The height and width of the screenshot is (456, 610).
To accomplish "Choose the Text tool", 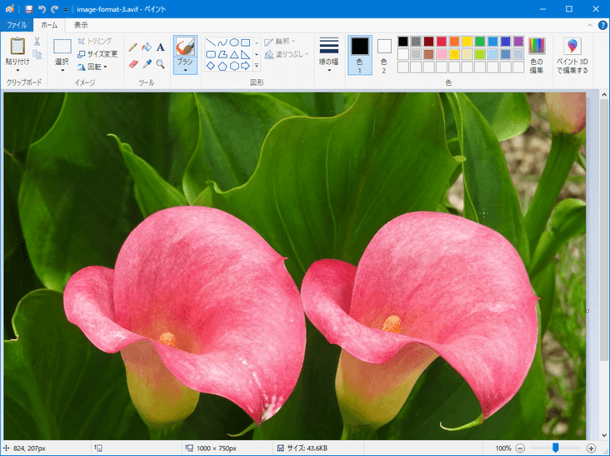I will pos(161,48).
